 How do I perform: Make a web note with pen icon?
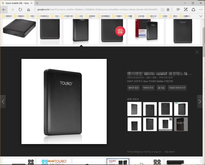tap(186, 10)
